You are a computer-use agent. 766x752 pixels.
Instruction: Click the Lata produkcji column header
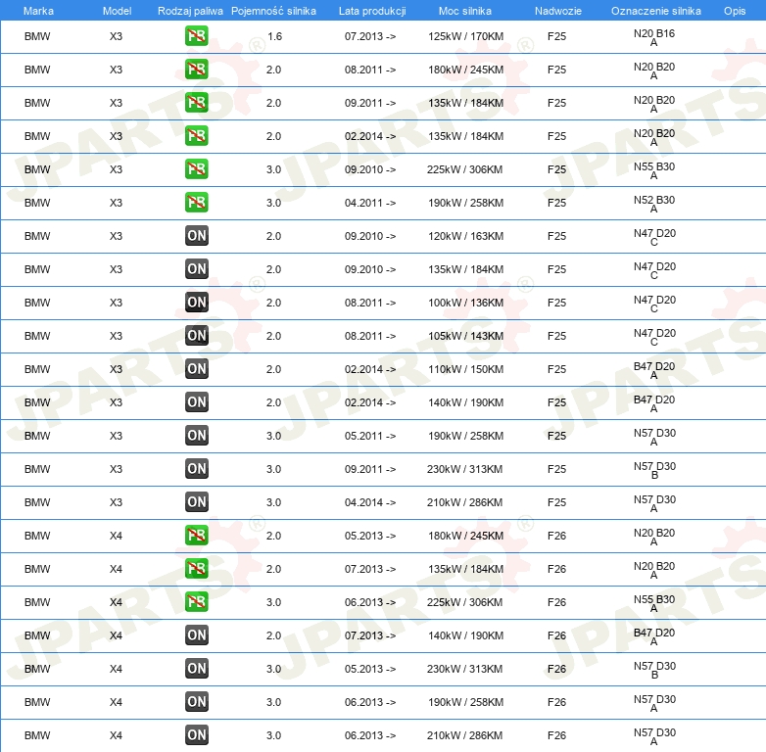point(372,11)
